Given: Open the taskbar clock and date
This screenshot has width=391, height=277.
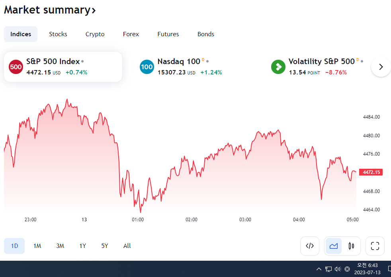Looking at the screenshot, I should click(x=368, y=269).
